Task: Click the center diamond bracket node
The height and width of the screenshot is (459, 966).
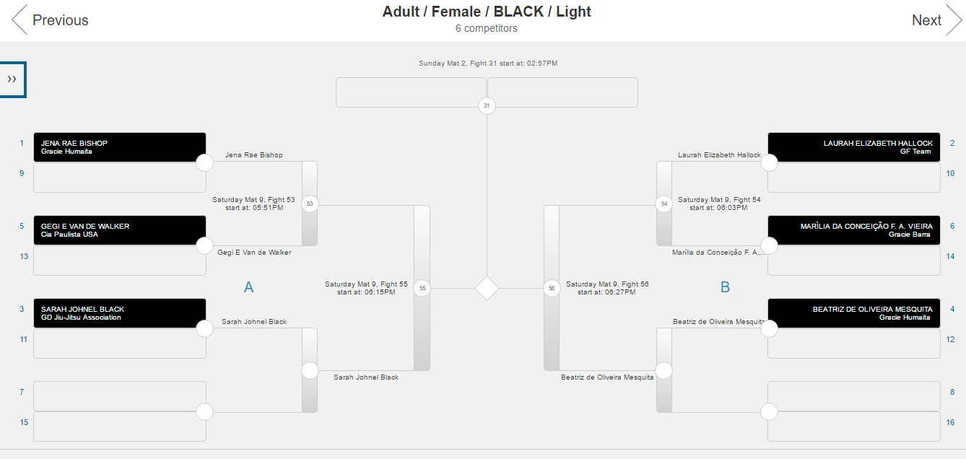Action: (487, 288)
